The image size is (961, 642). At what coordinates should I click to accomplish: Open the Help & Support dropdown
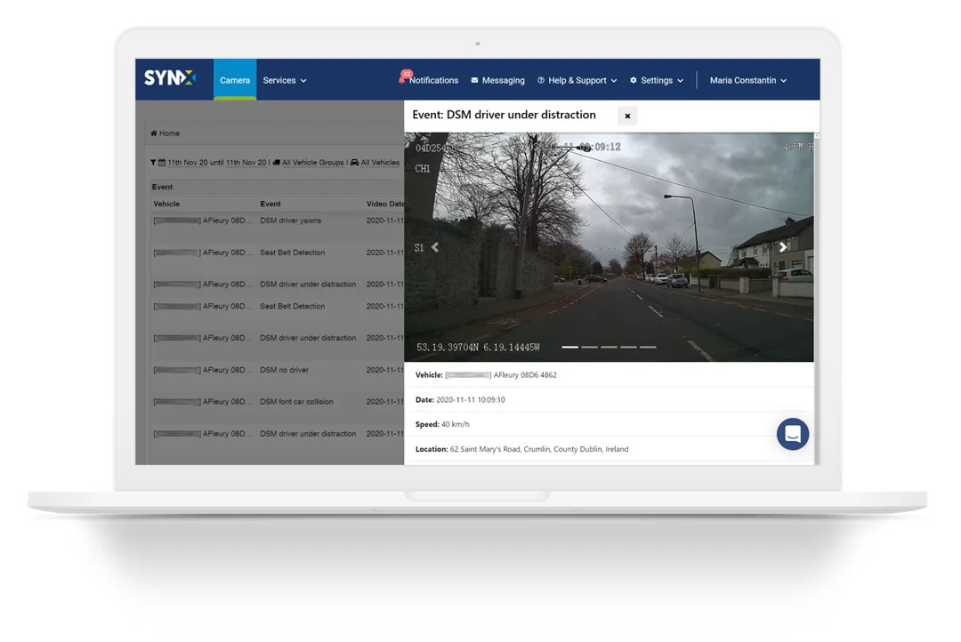click(577, 80)
